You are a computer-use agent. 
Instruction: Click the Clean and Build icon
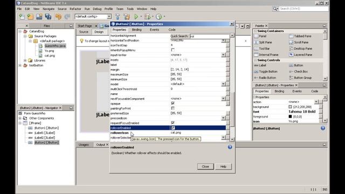coord(127,17)
